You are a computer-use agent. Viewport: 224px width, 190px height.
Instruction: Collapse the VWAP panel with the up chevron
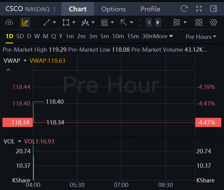8,70
